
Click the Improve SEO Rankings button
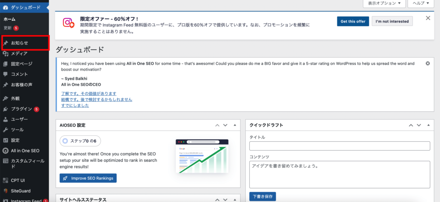[88, 178]
